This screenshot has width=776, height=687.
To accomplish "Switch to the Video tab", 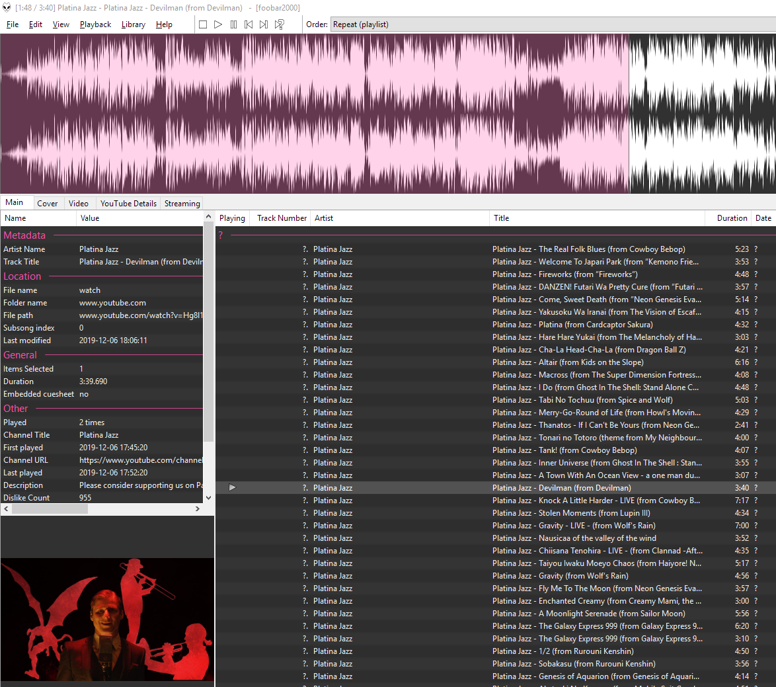I will click(79, 204).
